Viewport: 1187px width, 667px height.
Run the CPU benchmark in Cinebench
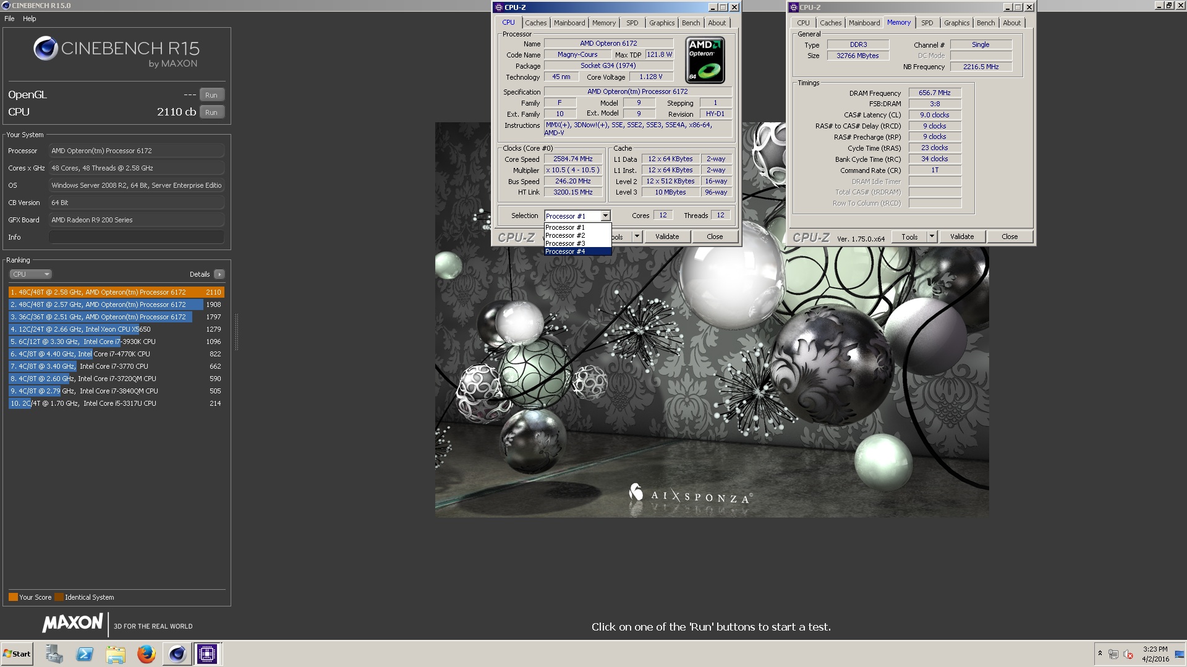point(211,112)
